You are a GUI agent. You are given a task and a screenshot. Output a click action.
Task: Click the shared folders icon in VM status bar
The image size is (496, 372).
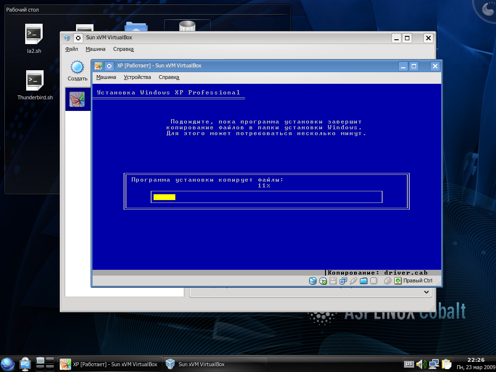tap(363, 280)
